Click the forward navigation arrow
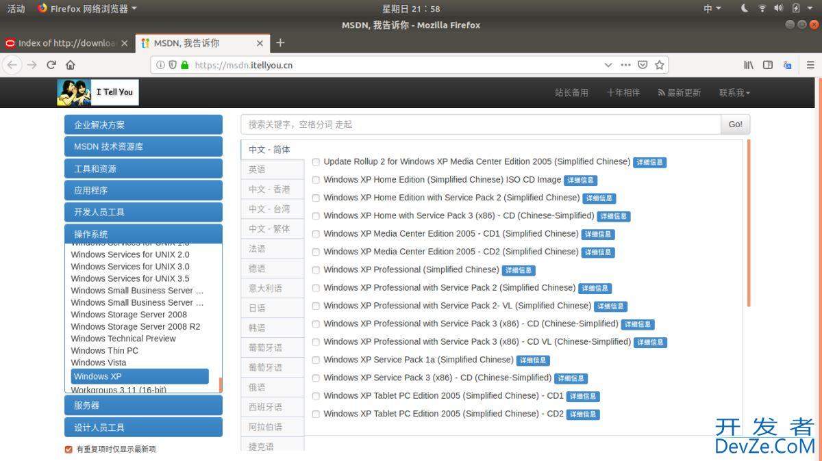The width and height of the screenshot is (822, 461). pos(32,65)
